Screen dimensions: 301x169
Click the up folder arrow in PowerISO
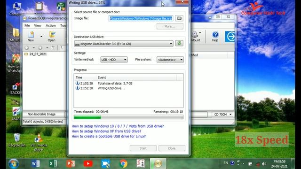(53, 48)
